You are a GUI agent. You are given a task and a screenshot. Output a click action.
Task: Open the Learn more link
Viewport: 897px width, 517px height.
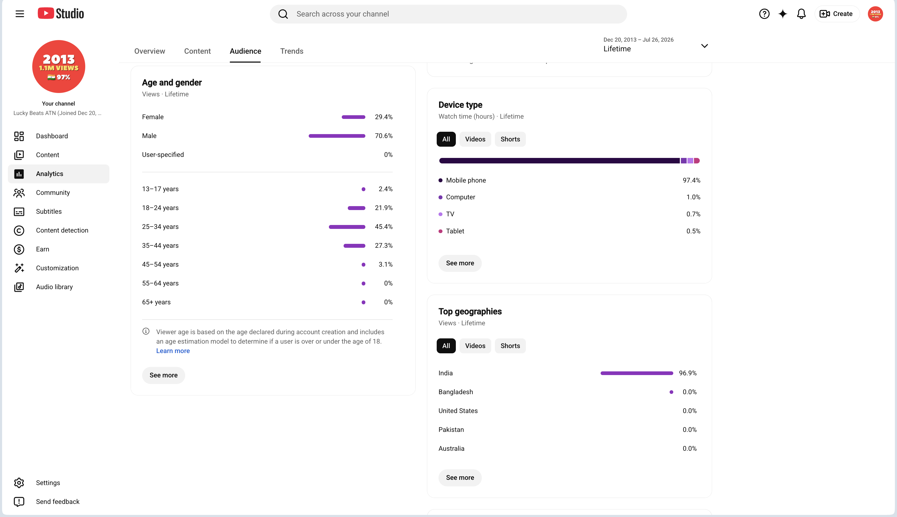click(173, 351)
